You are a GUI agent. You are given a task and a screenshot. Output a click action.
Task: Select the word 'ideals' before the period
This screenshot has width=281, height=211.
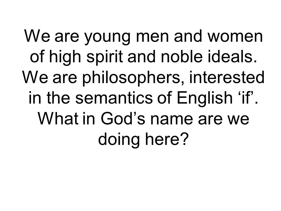(x=230, y=57)
